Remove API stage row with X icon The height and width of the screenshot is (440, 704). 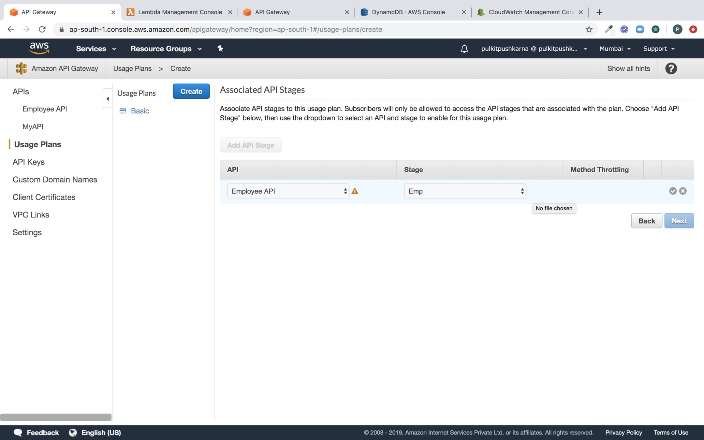click(x=683, y=191)
